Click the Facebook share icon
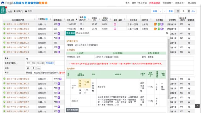 click(x=33, y=68)
